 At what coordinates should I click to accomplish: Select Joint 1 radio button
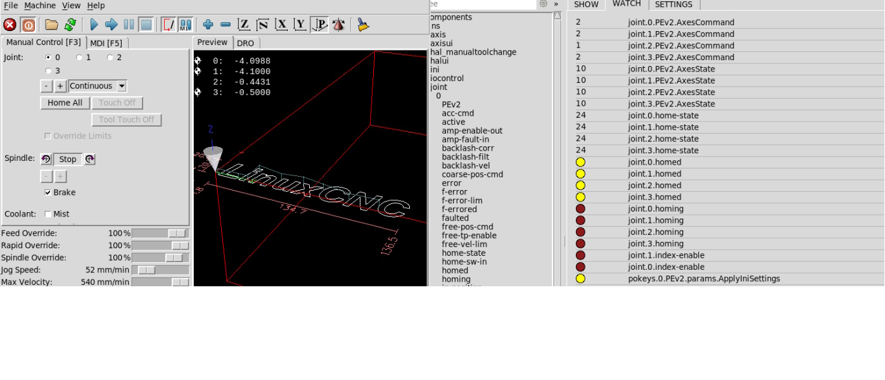click(79, 58)
